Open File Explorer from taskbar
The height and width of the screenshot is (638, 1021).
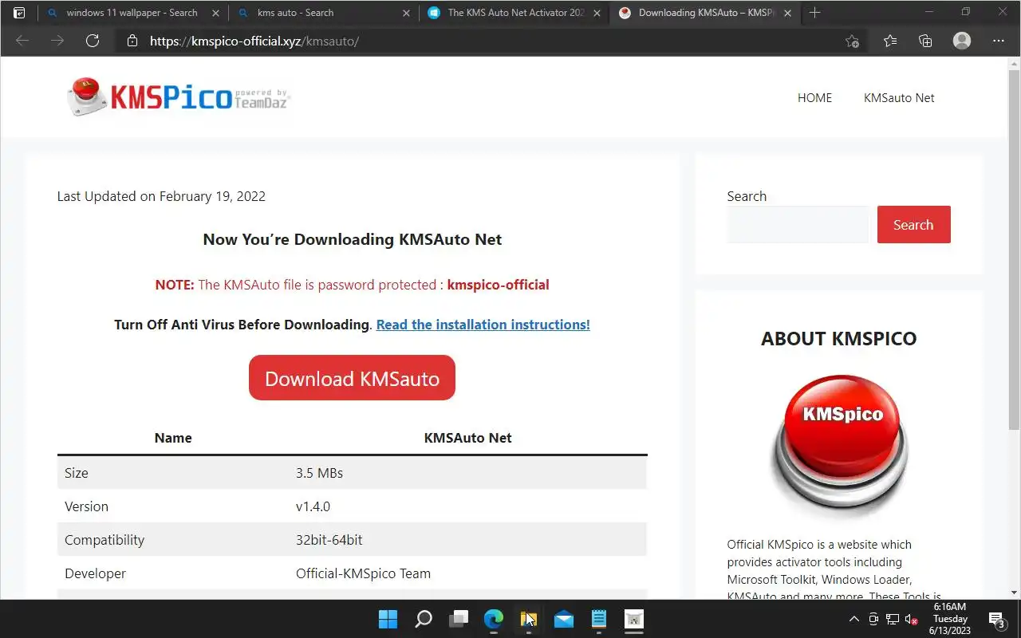click(529, 619)
